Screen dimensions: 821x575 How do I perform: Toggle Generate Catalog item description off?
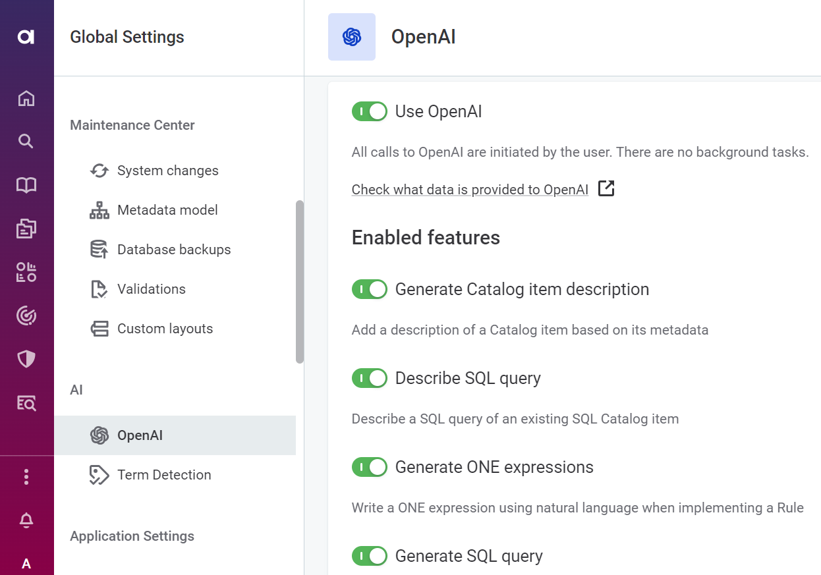369,289
